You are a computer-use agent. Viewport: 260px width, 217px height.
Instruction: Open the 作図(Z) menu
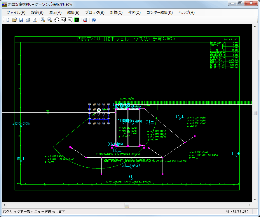(x=135, y=13)
